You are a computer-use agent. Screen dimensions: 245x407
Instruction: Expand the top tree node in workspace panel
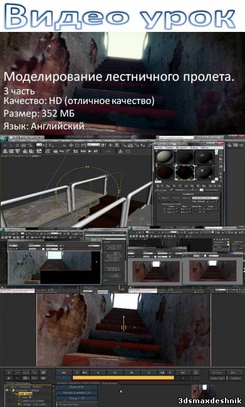[7, 387]
